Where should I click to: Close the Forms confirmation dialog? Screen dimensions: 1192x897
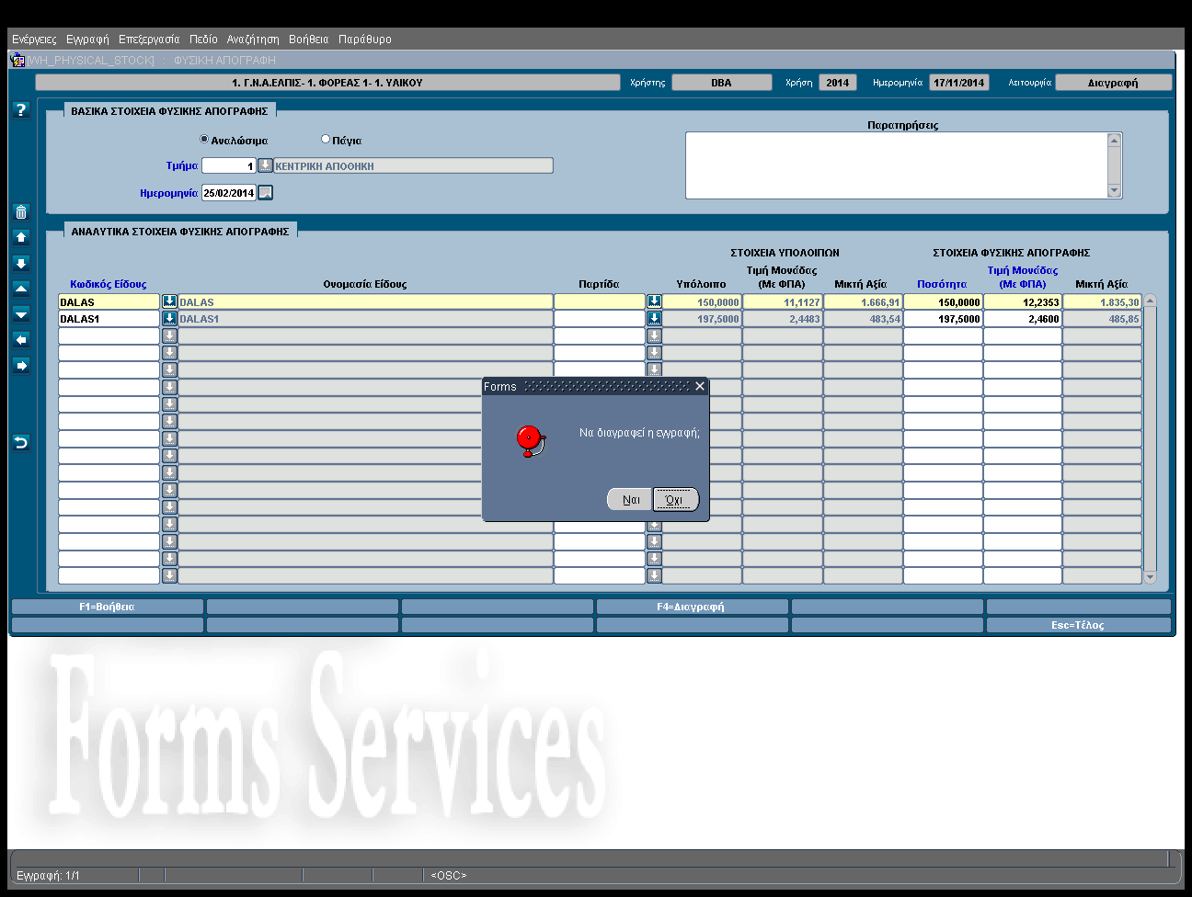[x=700, y=386]
